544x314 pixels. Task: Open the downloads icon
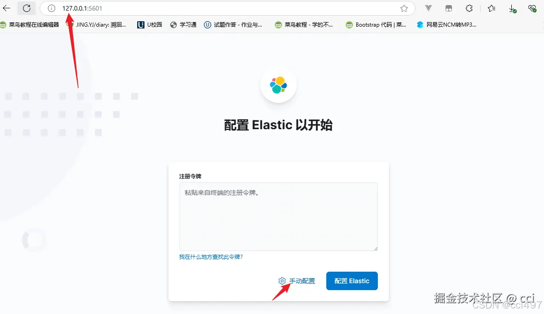512,9
